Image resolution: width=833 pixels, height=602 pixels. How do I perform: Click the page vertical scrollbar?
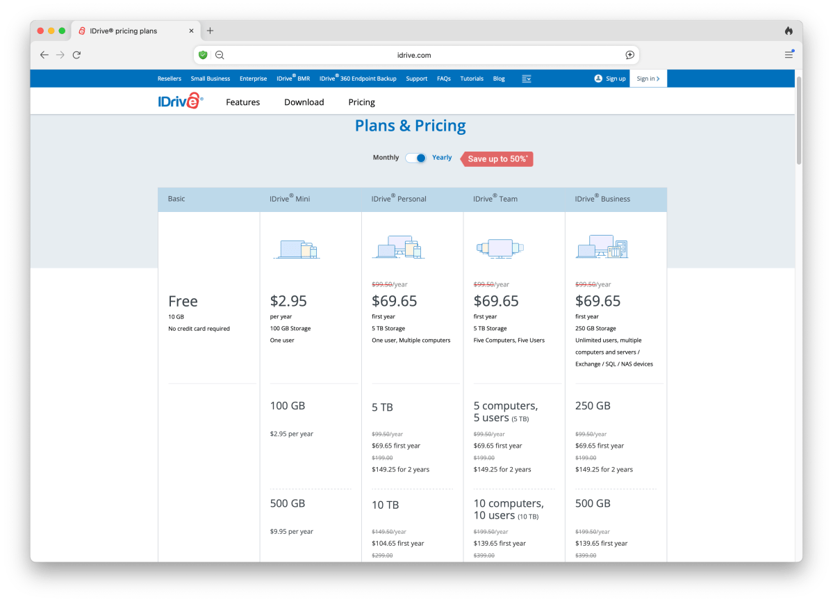point(798,120)
